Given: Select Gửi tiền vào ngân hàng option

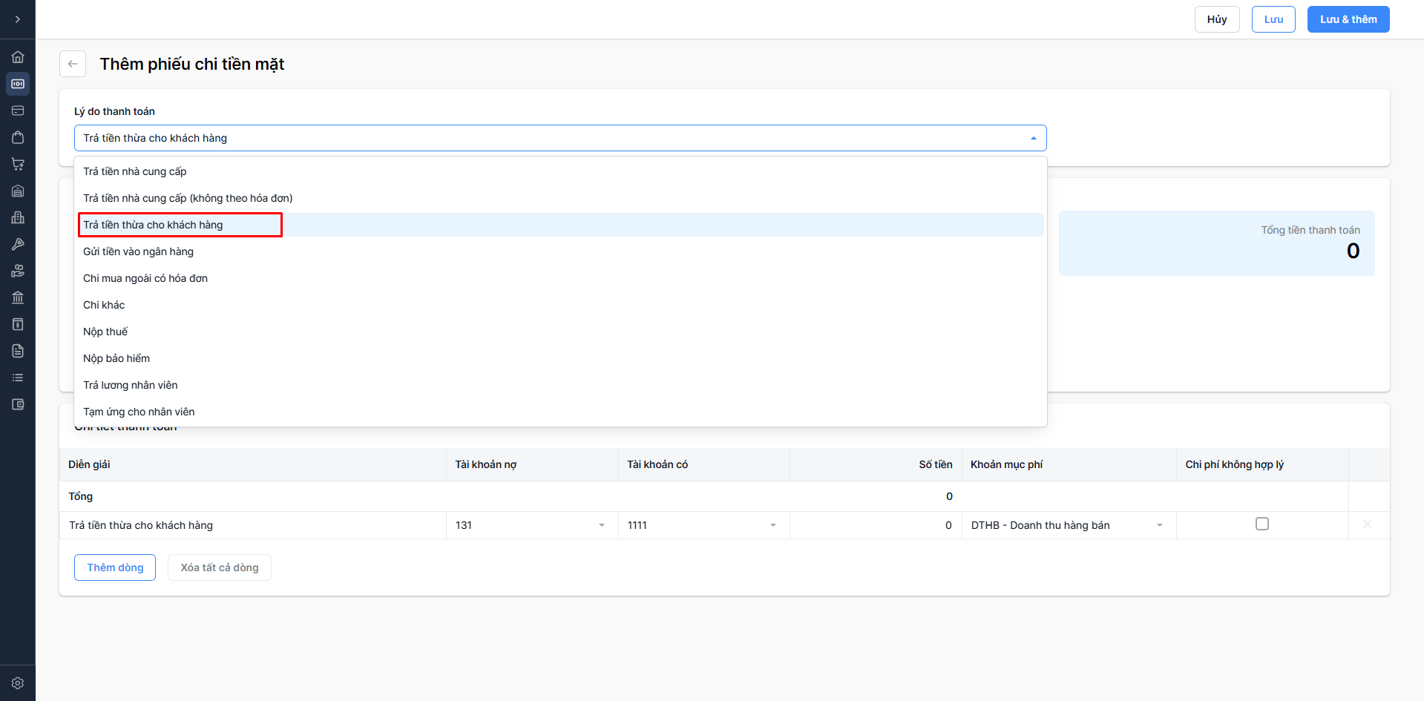Looking at the screenshot, I should click(139, 251).
